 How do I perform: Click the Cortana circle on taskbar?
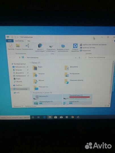pos(33,117)
